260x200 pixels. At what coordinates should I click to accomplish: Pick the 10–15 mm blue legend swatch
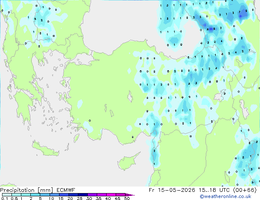(x=55, y=195)
